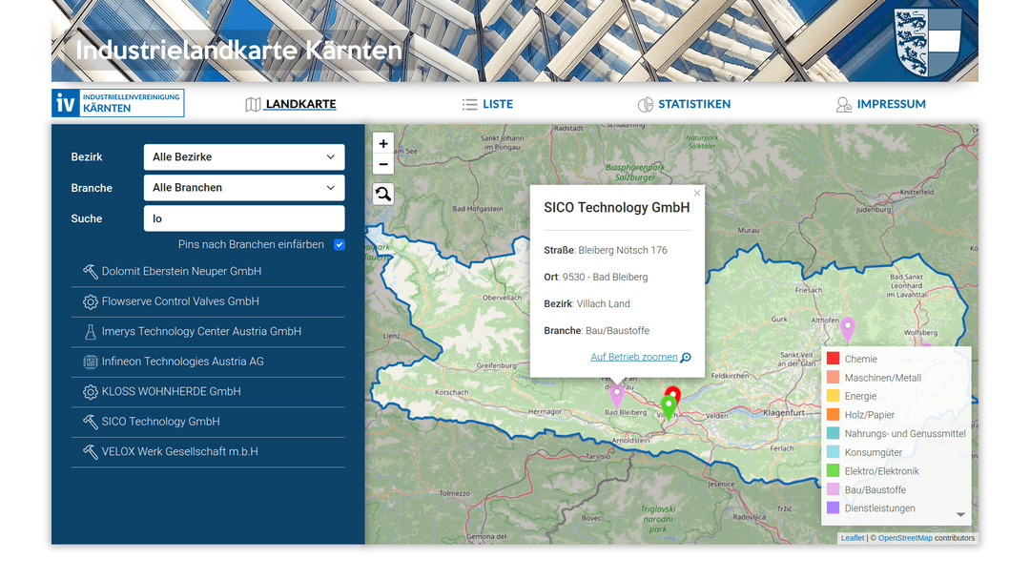Click into the Suche input field
The image size is (1030, 580).
(244, 218)
